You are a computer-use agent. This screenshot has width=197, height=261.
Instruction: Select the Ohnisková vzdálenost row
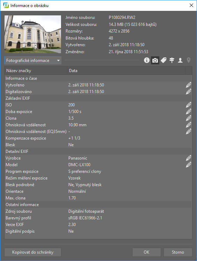point(98,125)
